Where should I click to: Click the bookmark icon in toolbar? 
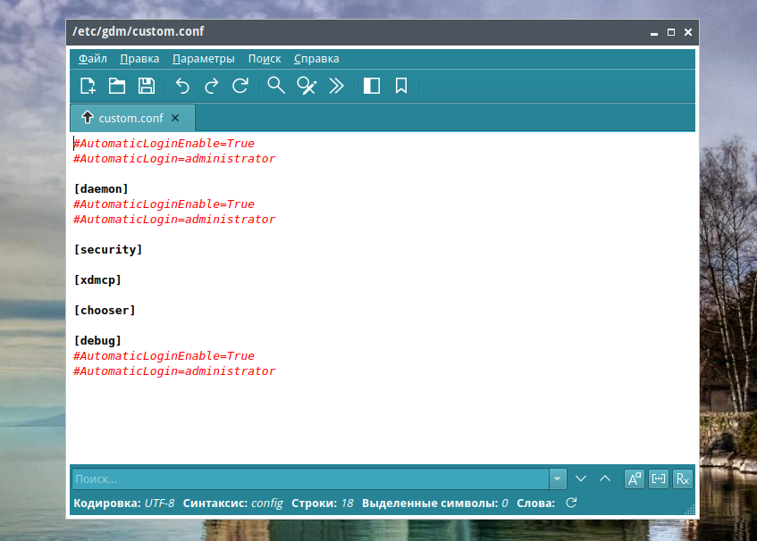[x=401, y=86]
